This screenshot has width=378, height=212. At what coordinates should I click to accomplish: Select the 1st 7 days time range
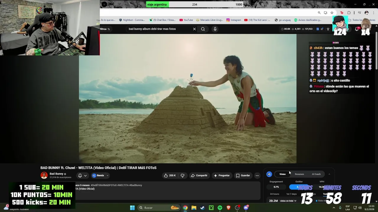(291, 194)
